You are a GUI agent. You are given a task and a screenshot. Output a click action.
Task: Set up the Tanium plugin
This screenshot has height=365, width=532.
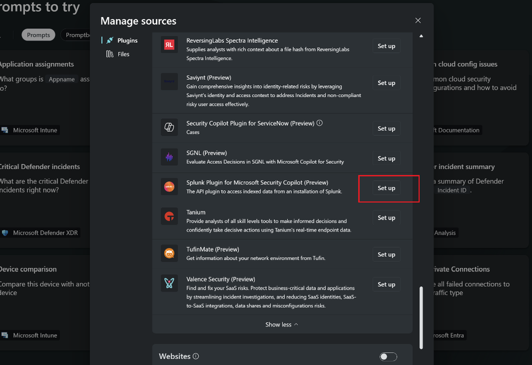pyautogui.click(x=387, y=217)
